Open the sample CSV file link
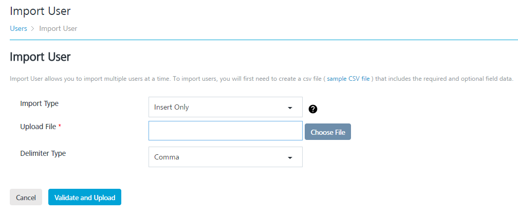 (x=348, y=79)
